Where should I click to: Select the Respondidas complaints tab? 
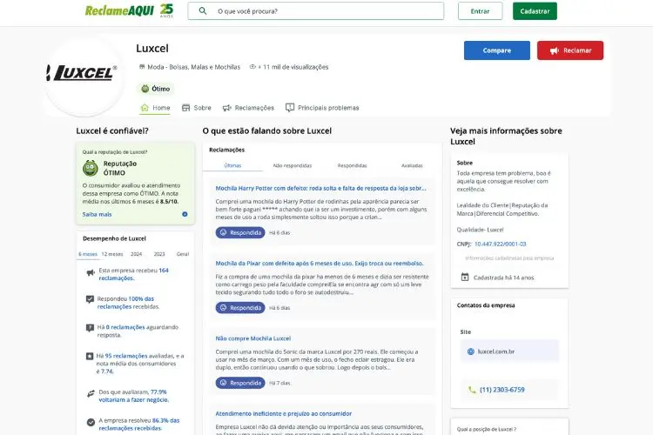pos(353,165)
